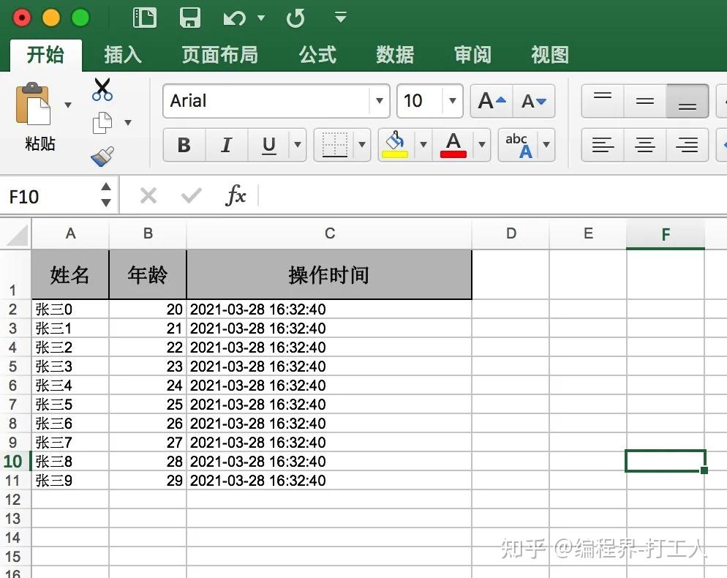
Task: Set right text alignment
Action: tap(687, 145)
